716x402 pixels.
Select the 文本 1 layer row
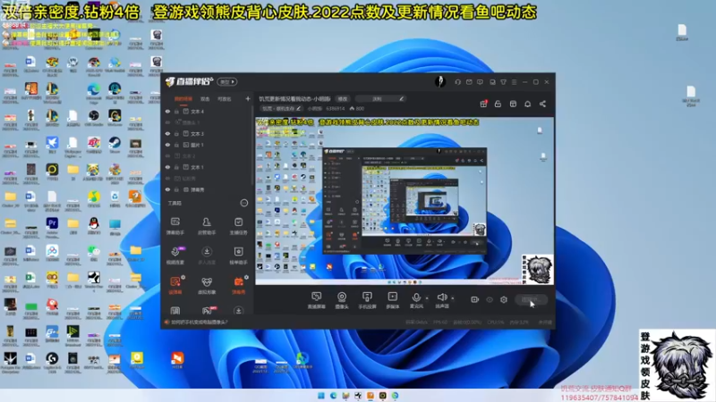click(207, 167)
